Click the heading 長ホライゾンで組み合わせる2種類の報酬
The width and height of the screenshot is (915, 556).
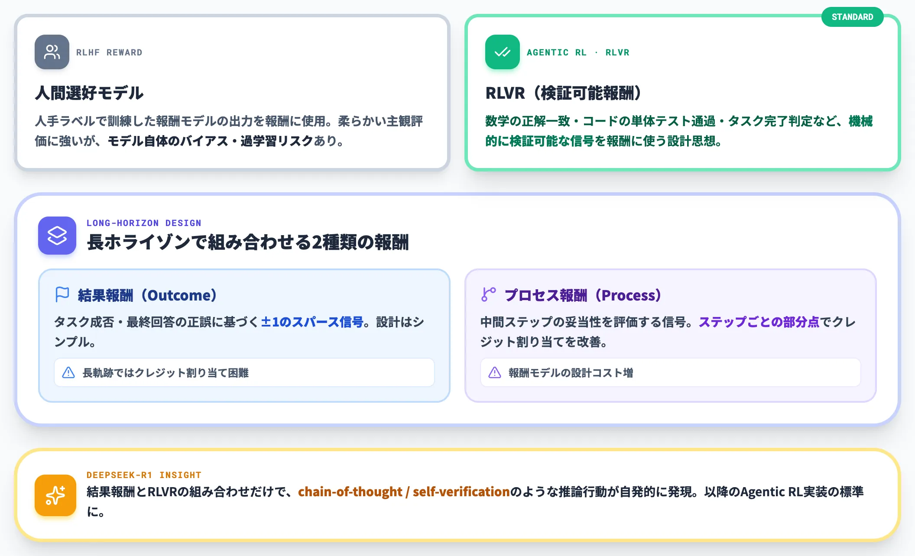(248, 242)
